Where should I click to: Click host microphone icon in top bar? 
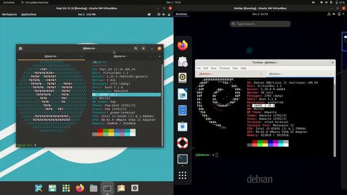[x=331, y=2]
